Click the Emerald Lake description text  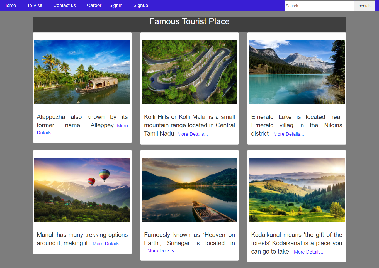pos(297,125)
